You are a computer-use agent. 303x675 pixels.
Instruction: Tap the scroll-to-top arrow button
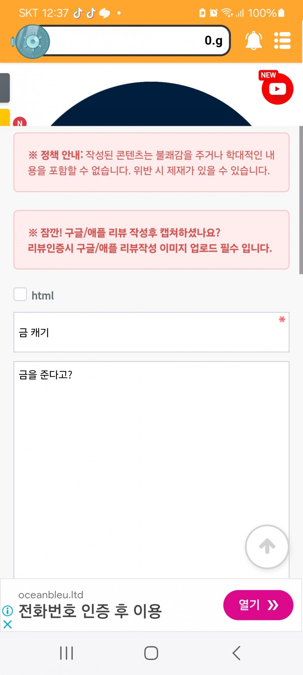pos(267,546)
